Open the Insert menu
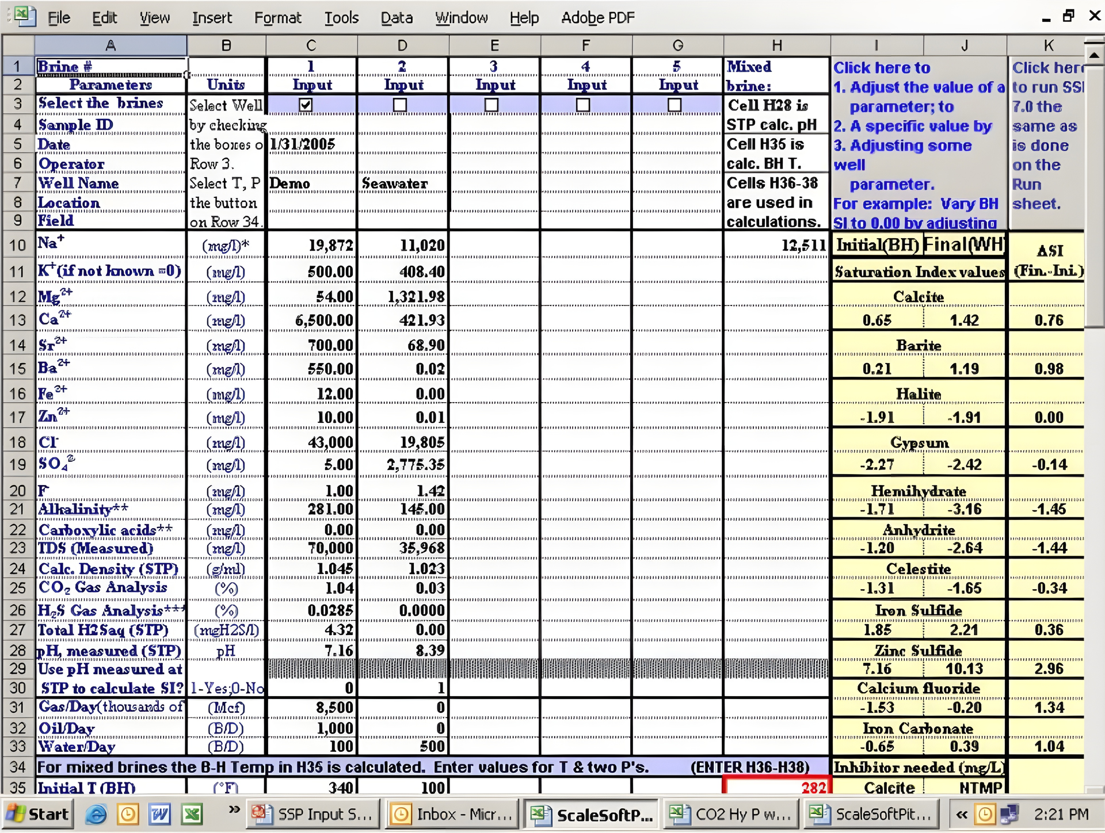The height and width of the screenshot is (833, 1105). [x=212, y=18]
